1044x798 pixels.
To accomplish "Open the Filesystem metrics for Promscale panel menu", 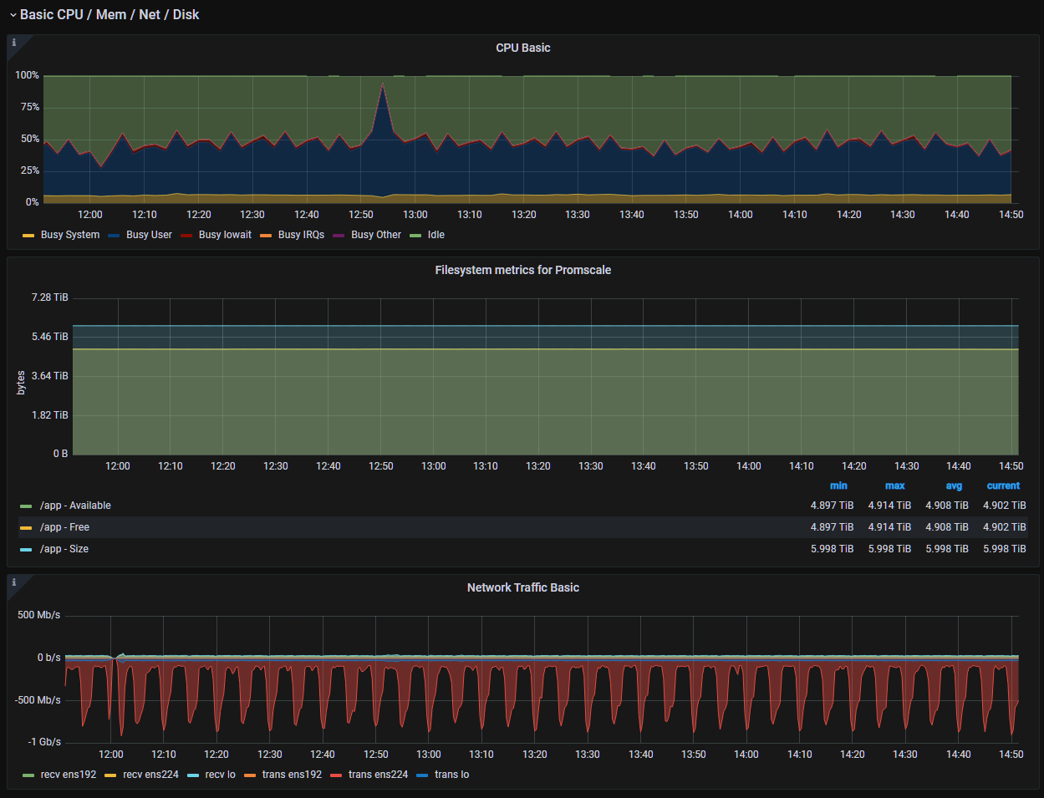I will pos(523,270).
